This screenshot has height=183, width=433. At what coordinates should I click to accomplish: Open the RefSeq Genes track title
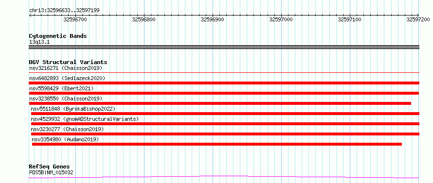(x=50, y=167)
